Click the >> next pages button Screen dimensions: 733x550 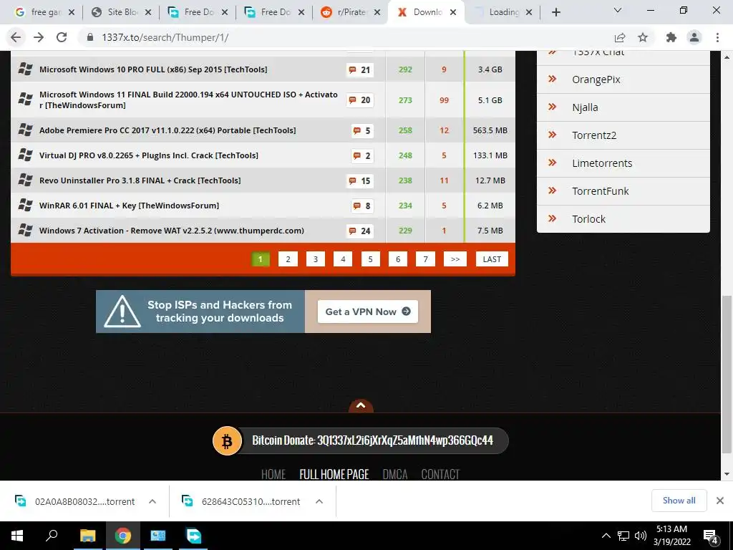[x=455, y=259]
